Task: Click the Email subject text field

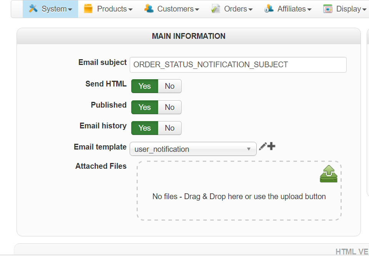Action: click(x=238, y=65)
